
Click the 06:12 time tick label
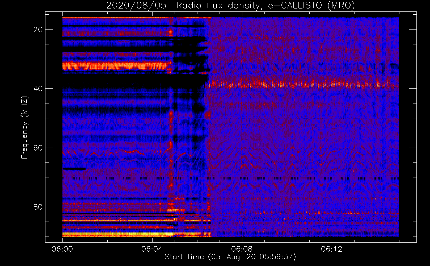[x=332, y=249]
